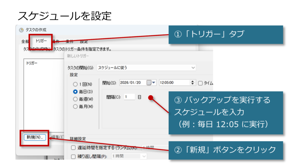
Task: Check 遅延時間を指定する (ランダム) option
Action: click(x=73, y=148)
